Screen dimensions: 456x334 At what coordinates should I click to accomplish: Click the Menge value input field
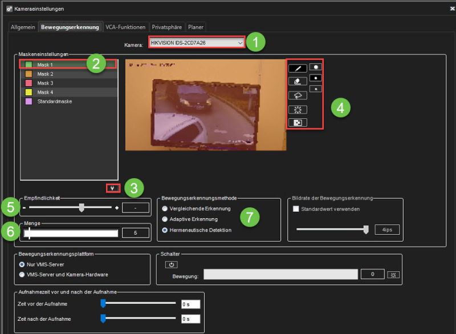136,232
